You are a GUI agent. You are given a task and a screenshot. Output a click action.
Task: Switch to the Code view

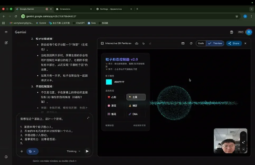(201, 43)
